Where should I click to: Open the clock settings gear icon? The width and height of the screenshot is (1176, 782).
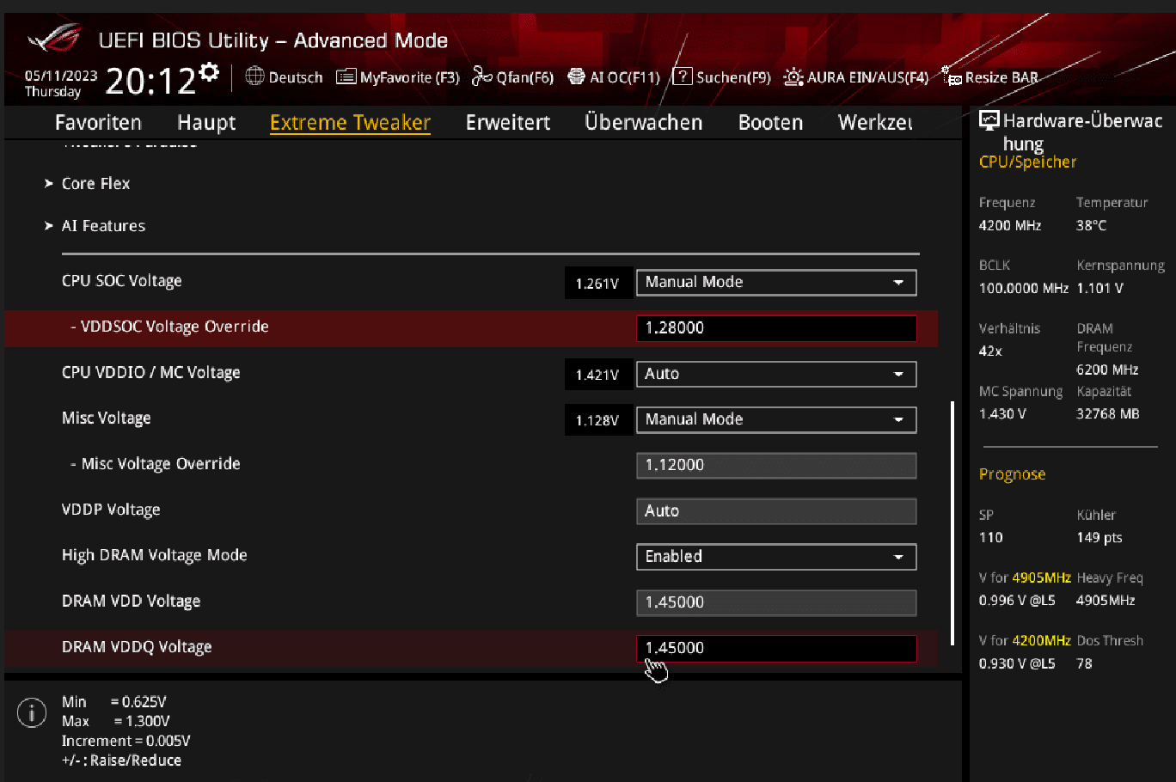pos(209,72)
